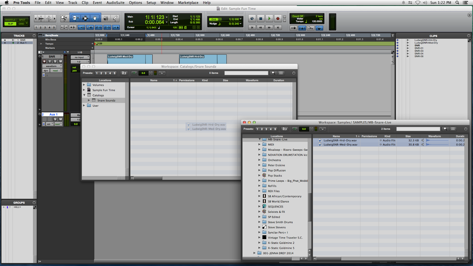Click the Wi-Fi status icon in menu bar

(418, 3)
